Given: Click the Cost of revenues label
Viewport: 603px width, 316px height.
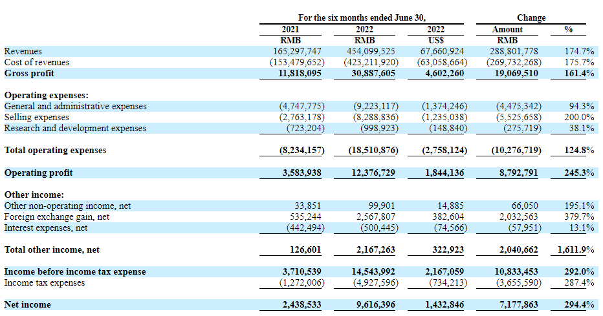Looking at the screenshot, I should [37, 62].
